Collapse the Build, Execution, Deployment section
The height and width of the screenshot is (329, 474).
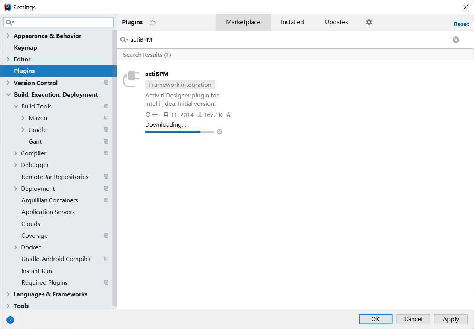(8, 95)
